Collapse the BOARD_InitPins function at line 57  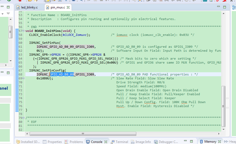click(24, 31)
